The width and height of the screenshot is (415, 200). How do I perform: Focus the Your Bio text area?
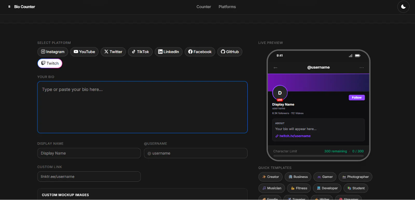(x=142, y=107)
